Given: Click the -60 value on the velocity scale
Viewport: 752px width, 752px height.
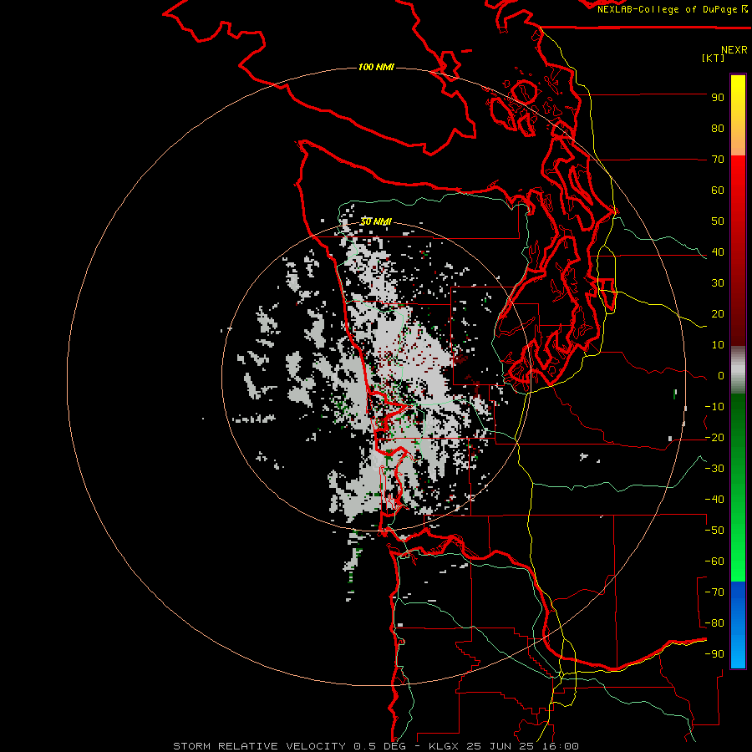Looking at the screenshot, I should coord(714,561).
